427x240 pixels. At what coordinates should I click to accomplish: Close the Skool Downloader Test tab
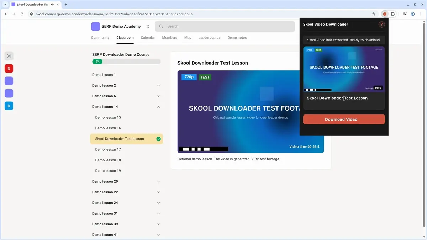pyautogui.click(x=58, y=5)
